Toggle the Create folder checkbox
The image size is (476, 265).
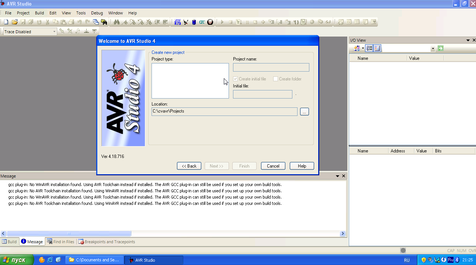[275, 79]
